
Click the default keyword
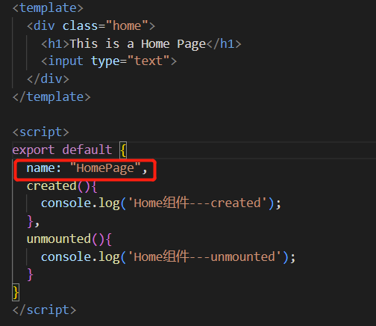(87, 150)
